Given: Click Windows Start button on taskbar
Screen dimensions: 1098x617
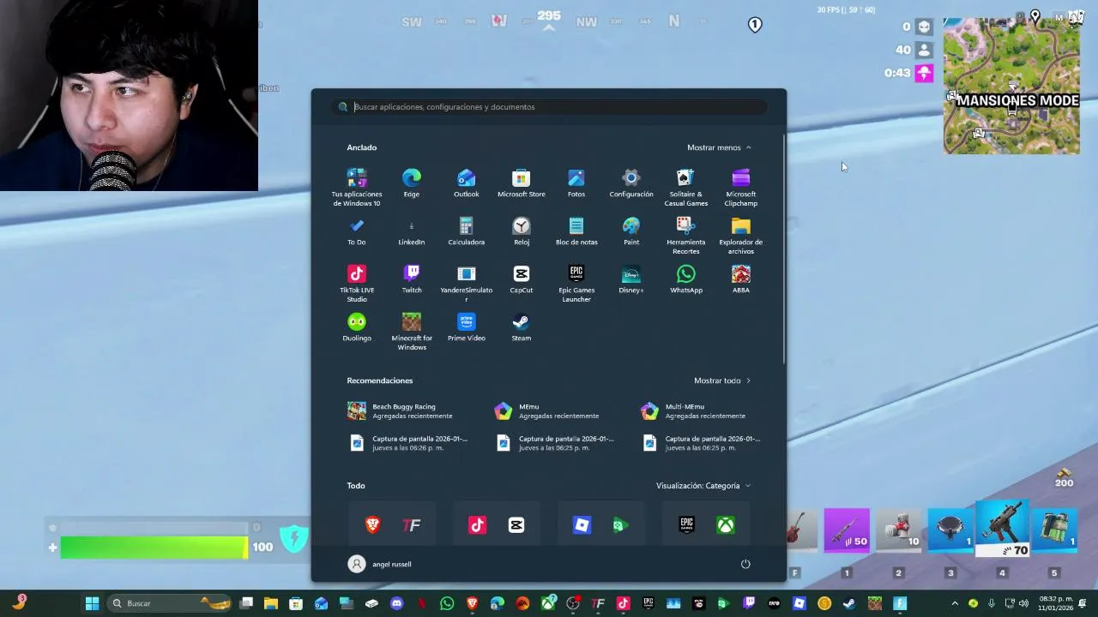Looking at the screenshot, I should 92,603.
